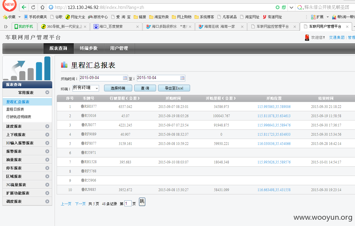Open the start date calendar picker
This screenshot has width=355, height=226.
pos(125,78)
